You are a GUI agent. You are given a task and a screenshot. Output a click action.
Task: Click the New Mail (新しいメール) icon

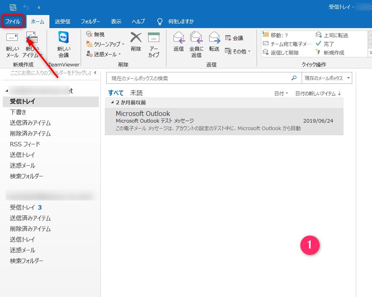tap(12, 38)
